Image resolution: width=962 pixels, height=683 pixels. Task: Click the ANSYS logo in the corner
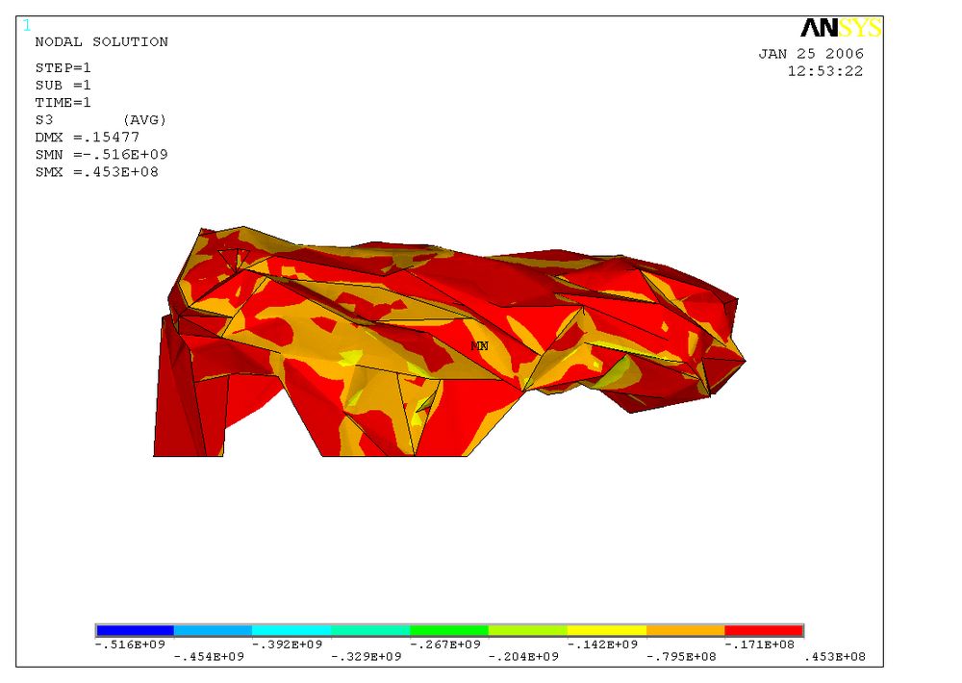pyautogui.click(x=839, y=29)
